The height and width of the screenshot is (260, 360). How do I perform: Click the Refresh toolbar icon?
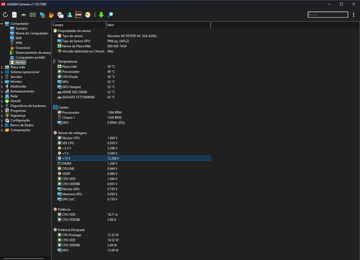coord(5,15)
